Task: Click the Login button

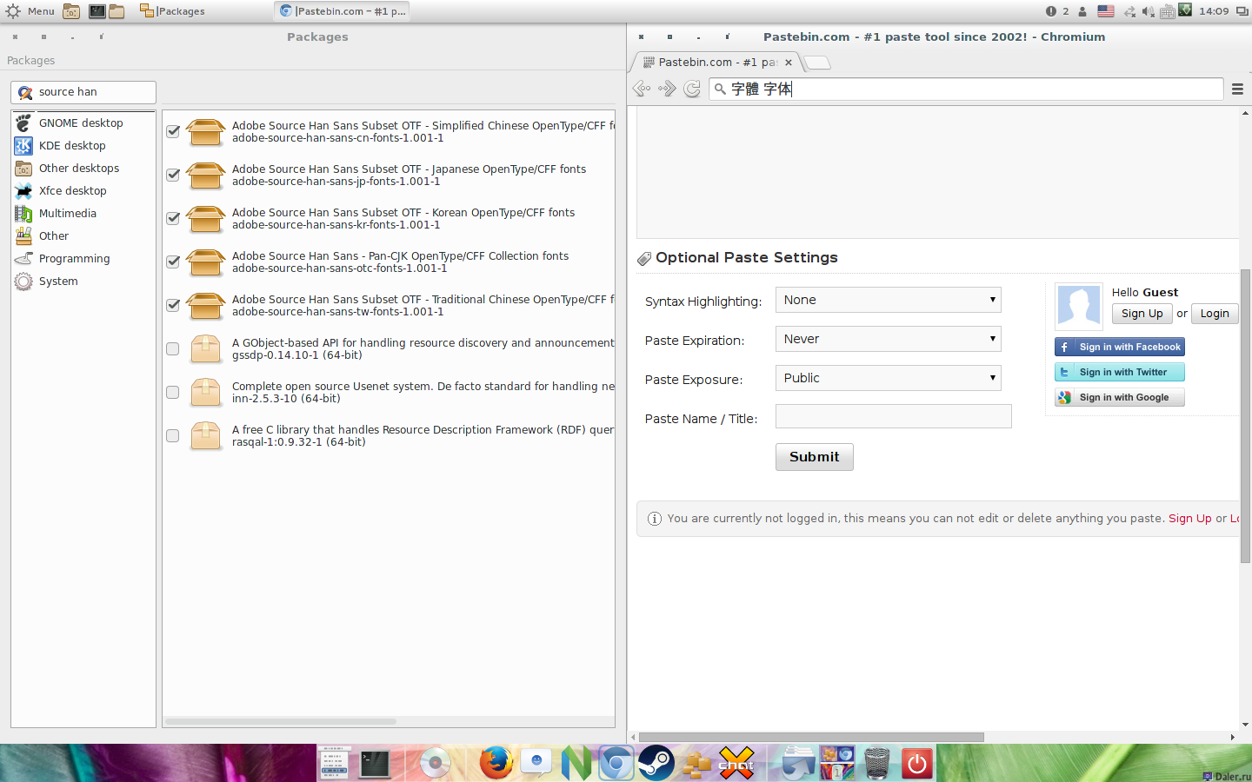Action: tap(1215, 314)
